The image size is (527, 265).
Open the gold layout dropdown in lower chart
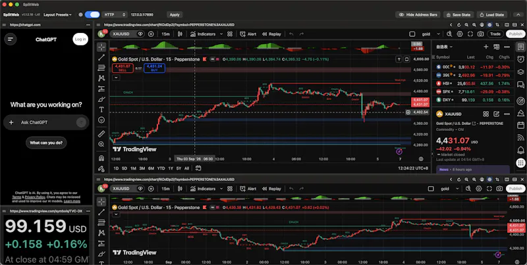pos(450,189)
